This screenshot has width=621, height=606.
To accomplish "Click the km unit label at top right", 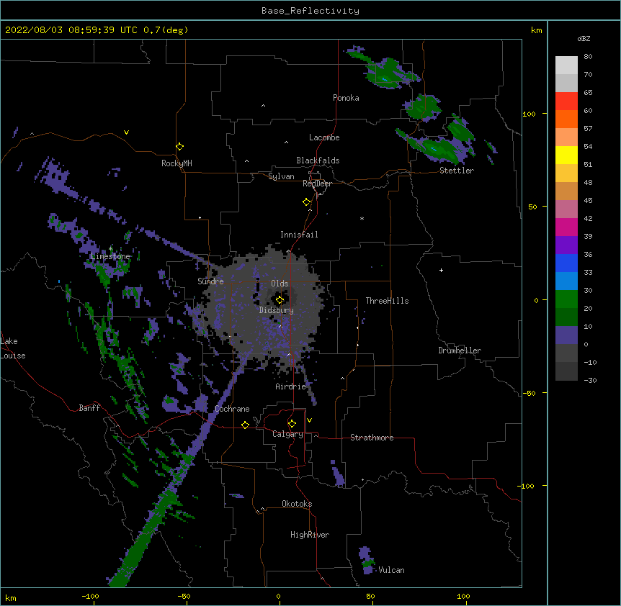I will coord(536,30).
